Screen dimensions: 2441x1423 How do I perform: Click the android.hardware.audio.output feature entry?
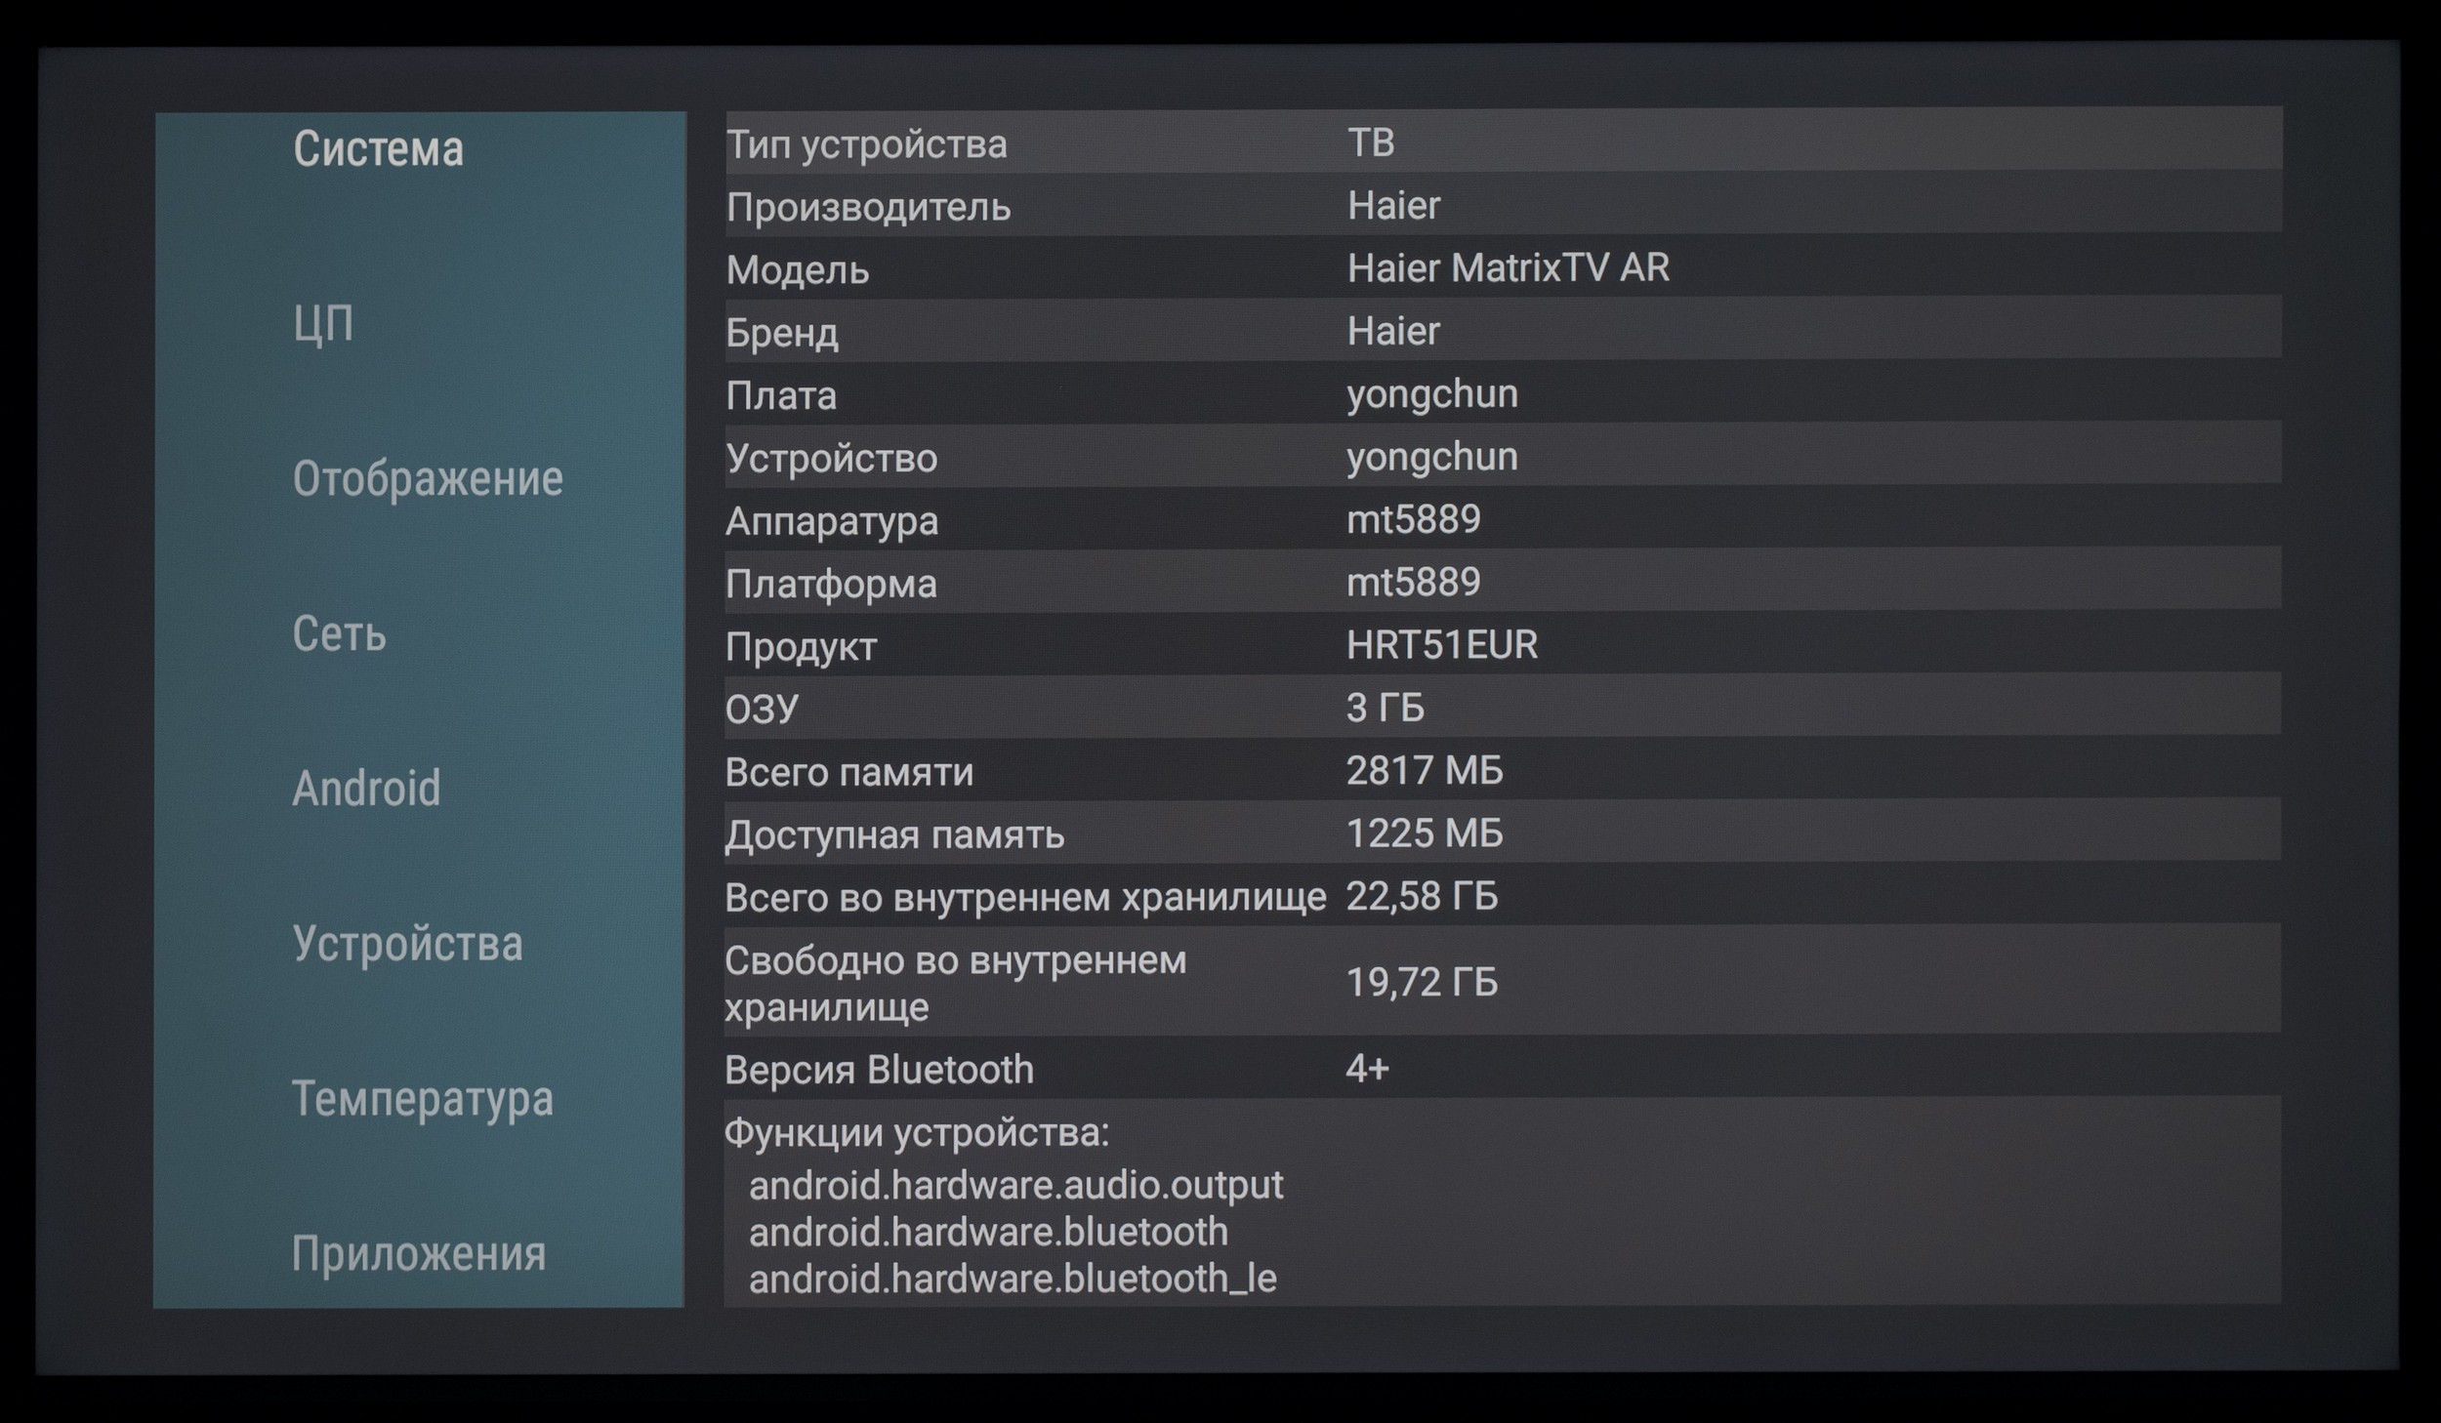tap(1015, 1185)
